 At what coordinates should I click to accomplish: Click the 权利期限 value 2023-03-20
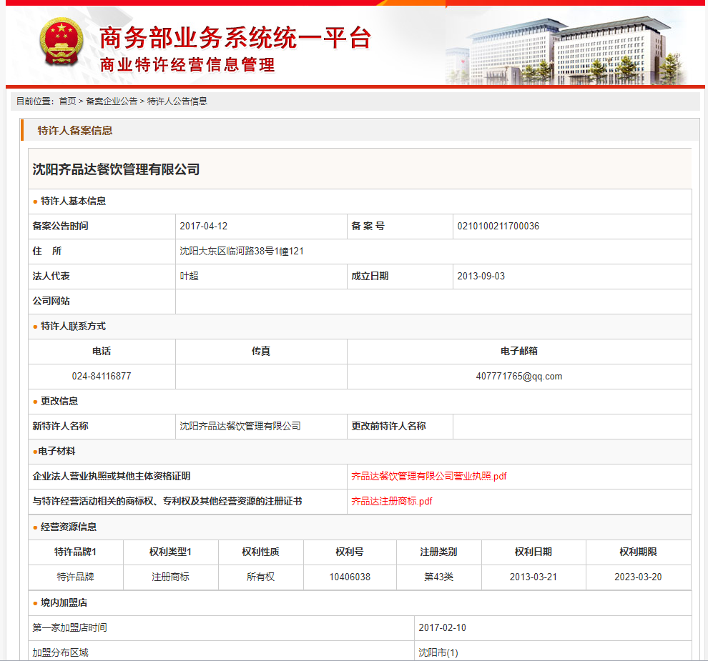(638, 577)
